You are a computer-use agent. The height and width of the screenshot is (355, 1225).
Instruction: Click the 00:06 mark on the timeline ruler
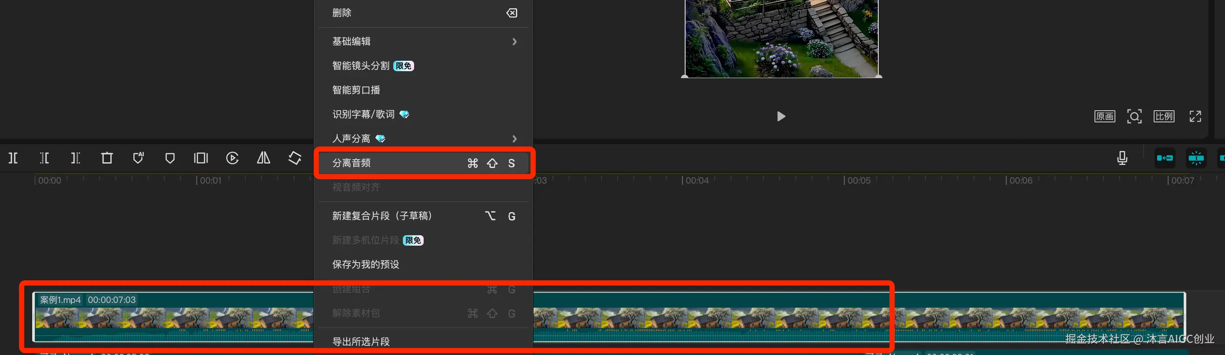click(x=1021, y=181)
